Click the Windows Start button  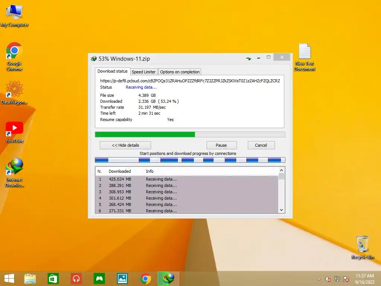(x=9, y=279)
